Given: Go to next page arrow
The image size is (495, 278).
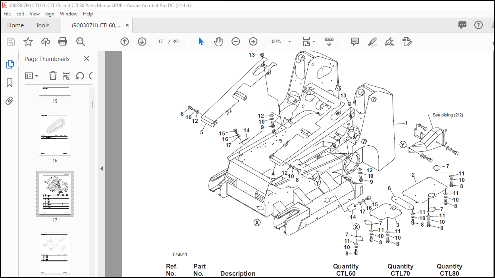Looking at the screenshot, I should pyautogui.click(x=142, y=42).
